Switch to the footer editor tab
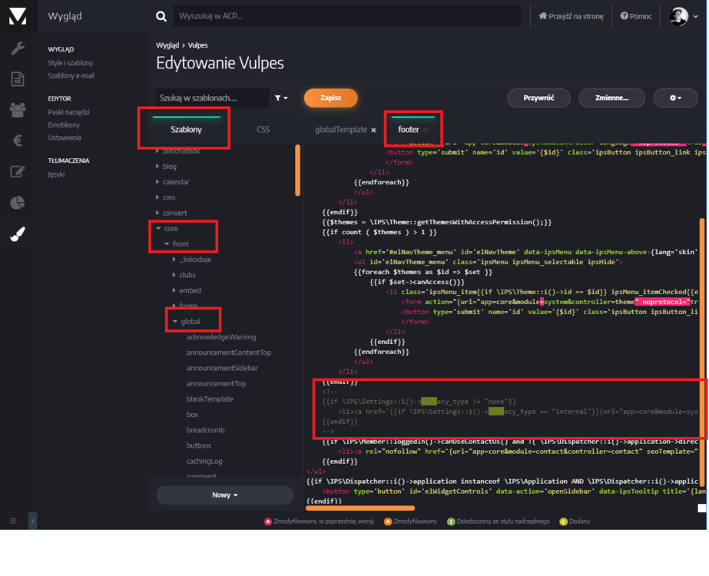The width and height of the screenshot is (709, 576). click(x=409, y=130)
